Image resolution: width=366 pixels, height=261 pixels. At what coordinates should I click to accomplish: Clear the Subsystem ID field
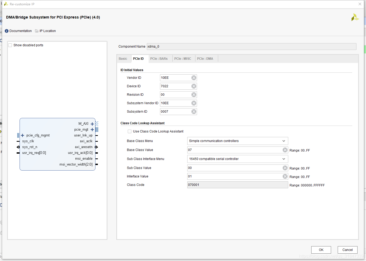194,112
